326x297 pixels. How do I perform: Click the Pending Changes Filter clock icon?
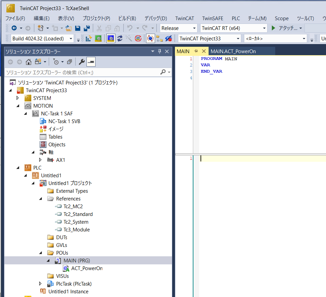(x=56, y=62)
